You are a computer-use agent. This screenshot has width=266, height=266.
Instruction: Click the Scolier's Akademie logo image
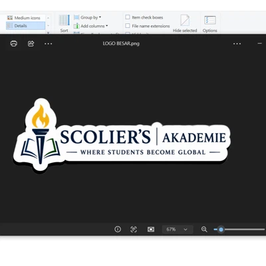[122, 135]
